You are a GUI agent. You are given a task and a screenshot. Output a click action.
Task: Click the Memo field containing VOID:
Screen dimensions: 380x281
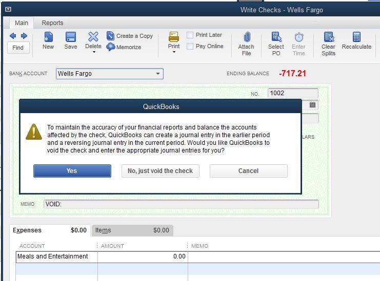click(181, 204)
